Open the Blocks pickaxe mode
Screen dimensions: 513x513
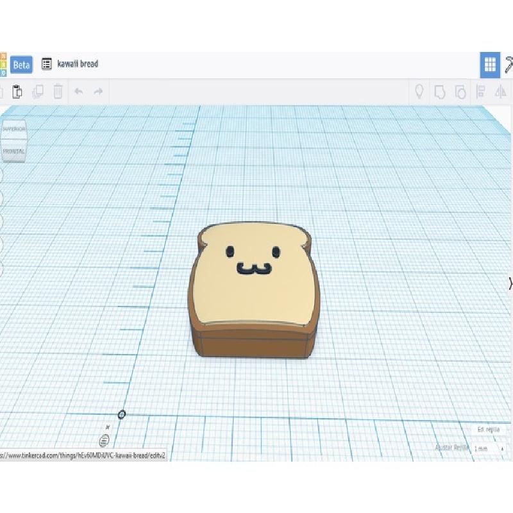[509, 65]
